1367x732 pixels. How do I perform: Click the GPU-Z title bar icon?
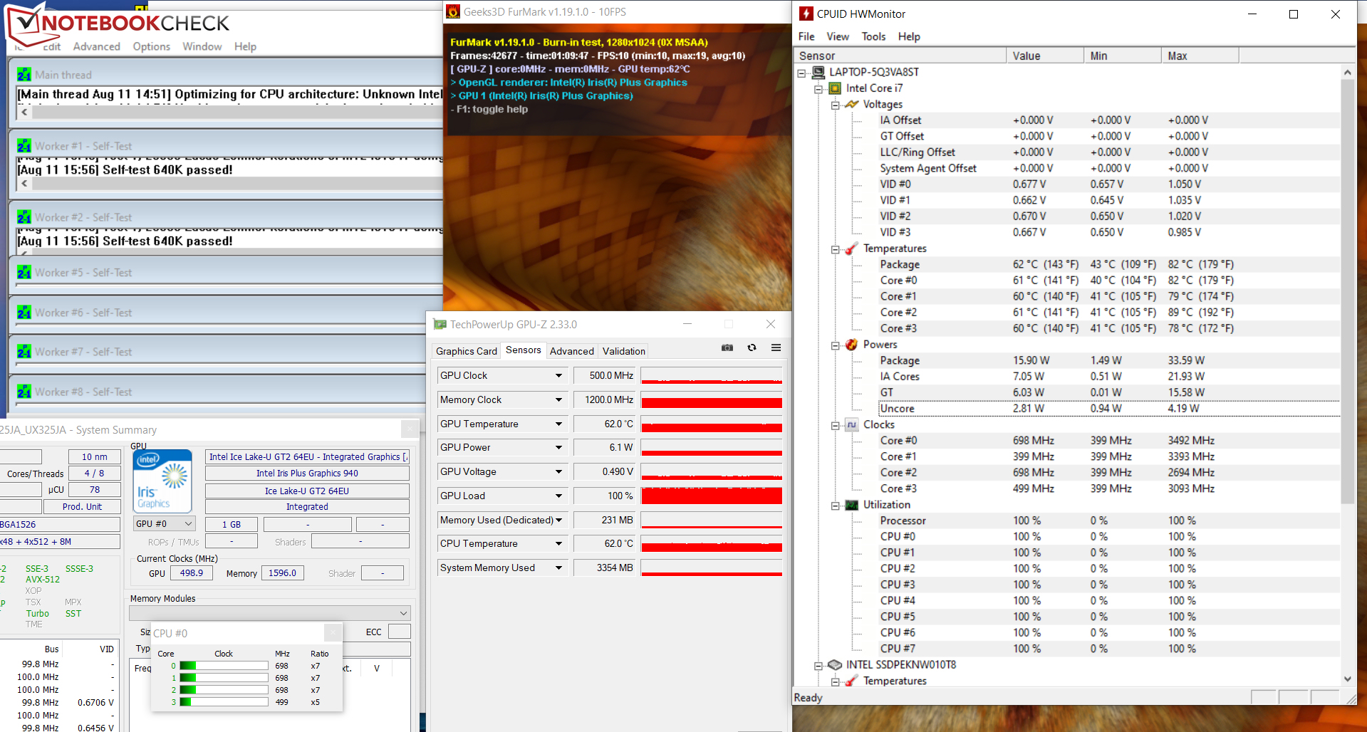coord(440,325)
